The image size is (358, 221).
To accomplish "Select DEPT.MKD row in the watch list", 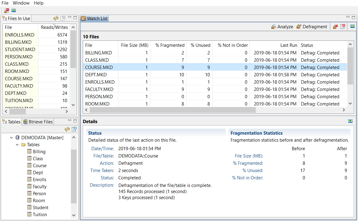I will point(215,74).
